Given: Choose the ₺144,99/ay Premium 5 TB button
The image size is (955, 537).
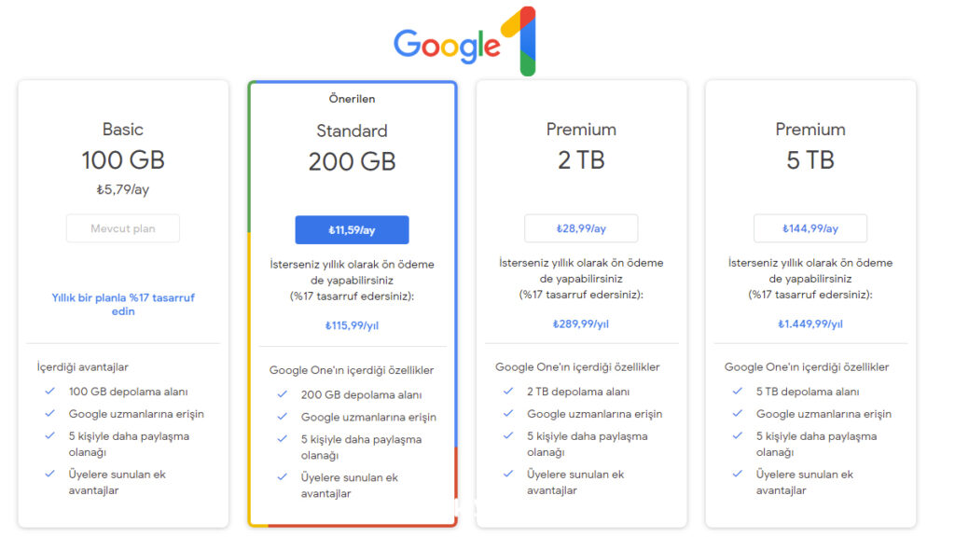Looking at the screenshot, I should click(x=810, y=228).
